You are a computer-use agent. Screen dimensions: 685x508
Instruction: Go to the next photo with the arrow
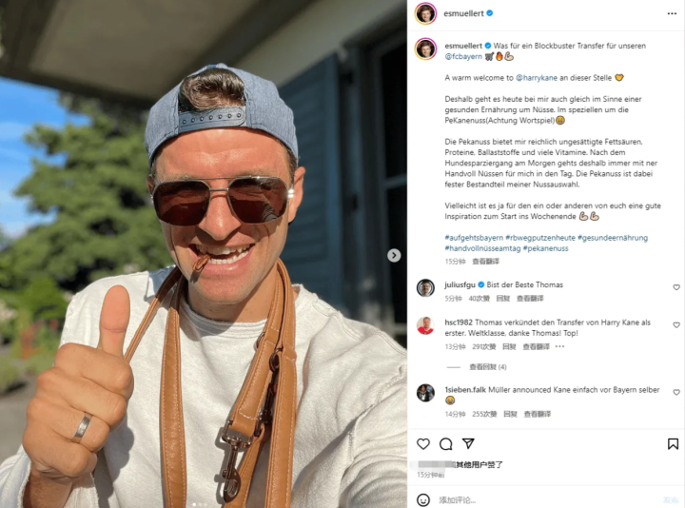tap(394, 255)
